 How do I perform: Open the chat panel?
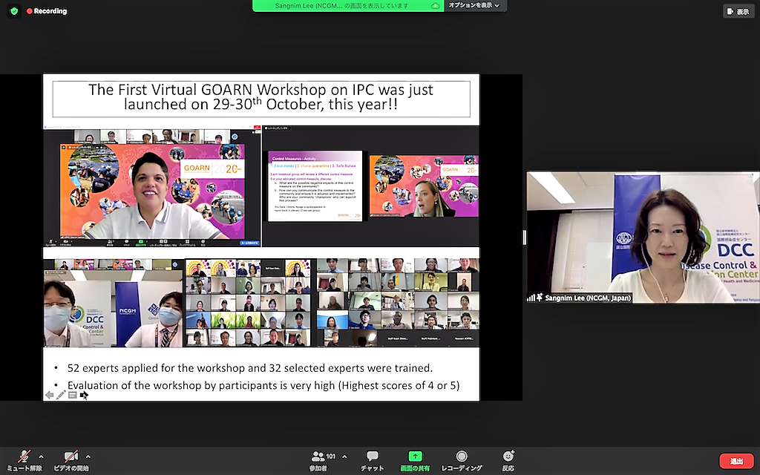coord(372,456)
